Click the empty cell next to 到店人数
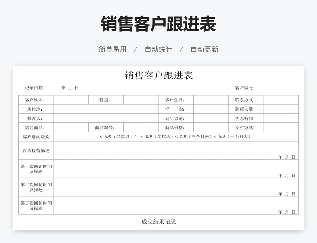This screenshot has height=243, width=317. tap(281, 109)
